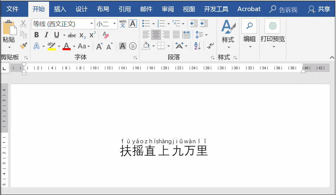Select the Enclose Characters icon
The image size is (336, 195).
(x=133, y=46)
